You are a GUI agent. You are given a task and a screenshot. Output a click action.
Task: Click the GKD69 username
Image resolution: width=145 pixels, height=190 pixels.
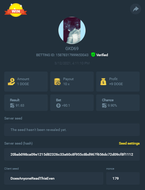(72, 49)
